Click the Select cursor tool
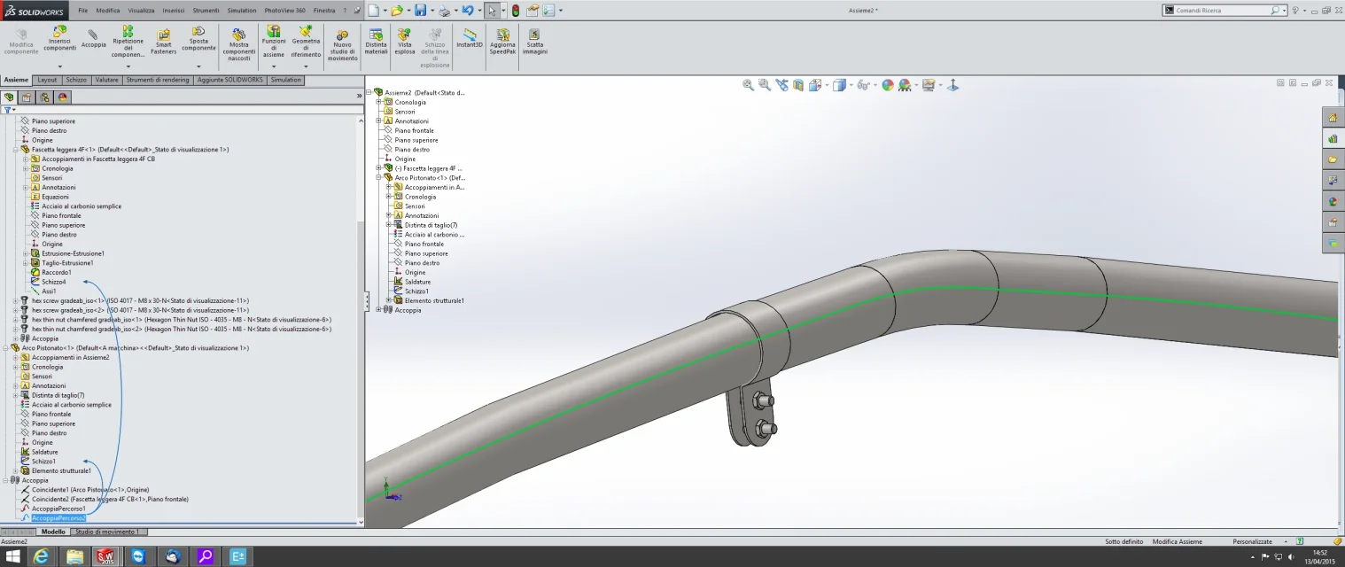This screenshot has width=1345, height=567. 493,11
